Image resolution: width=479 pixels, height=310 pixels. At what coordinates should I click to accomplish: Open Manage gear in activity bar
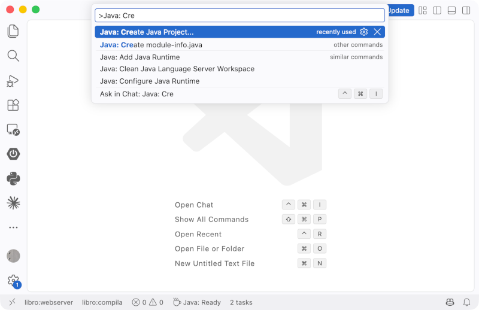tap(13, 281)
